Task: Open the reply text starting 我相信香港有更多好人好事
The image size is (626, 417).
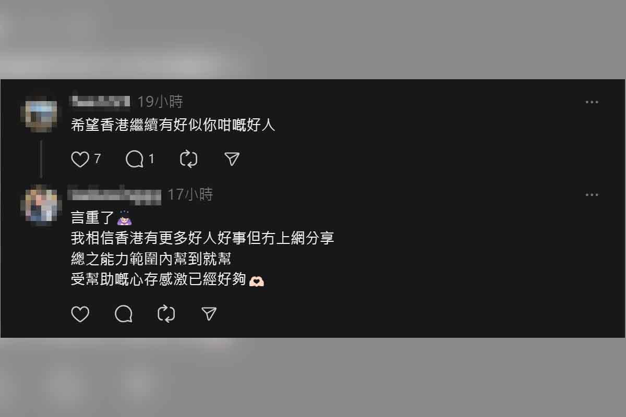Action: (x=202, y=239)
